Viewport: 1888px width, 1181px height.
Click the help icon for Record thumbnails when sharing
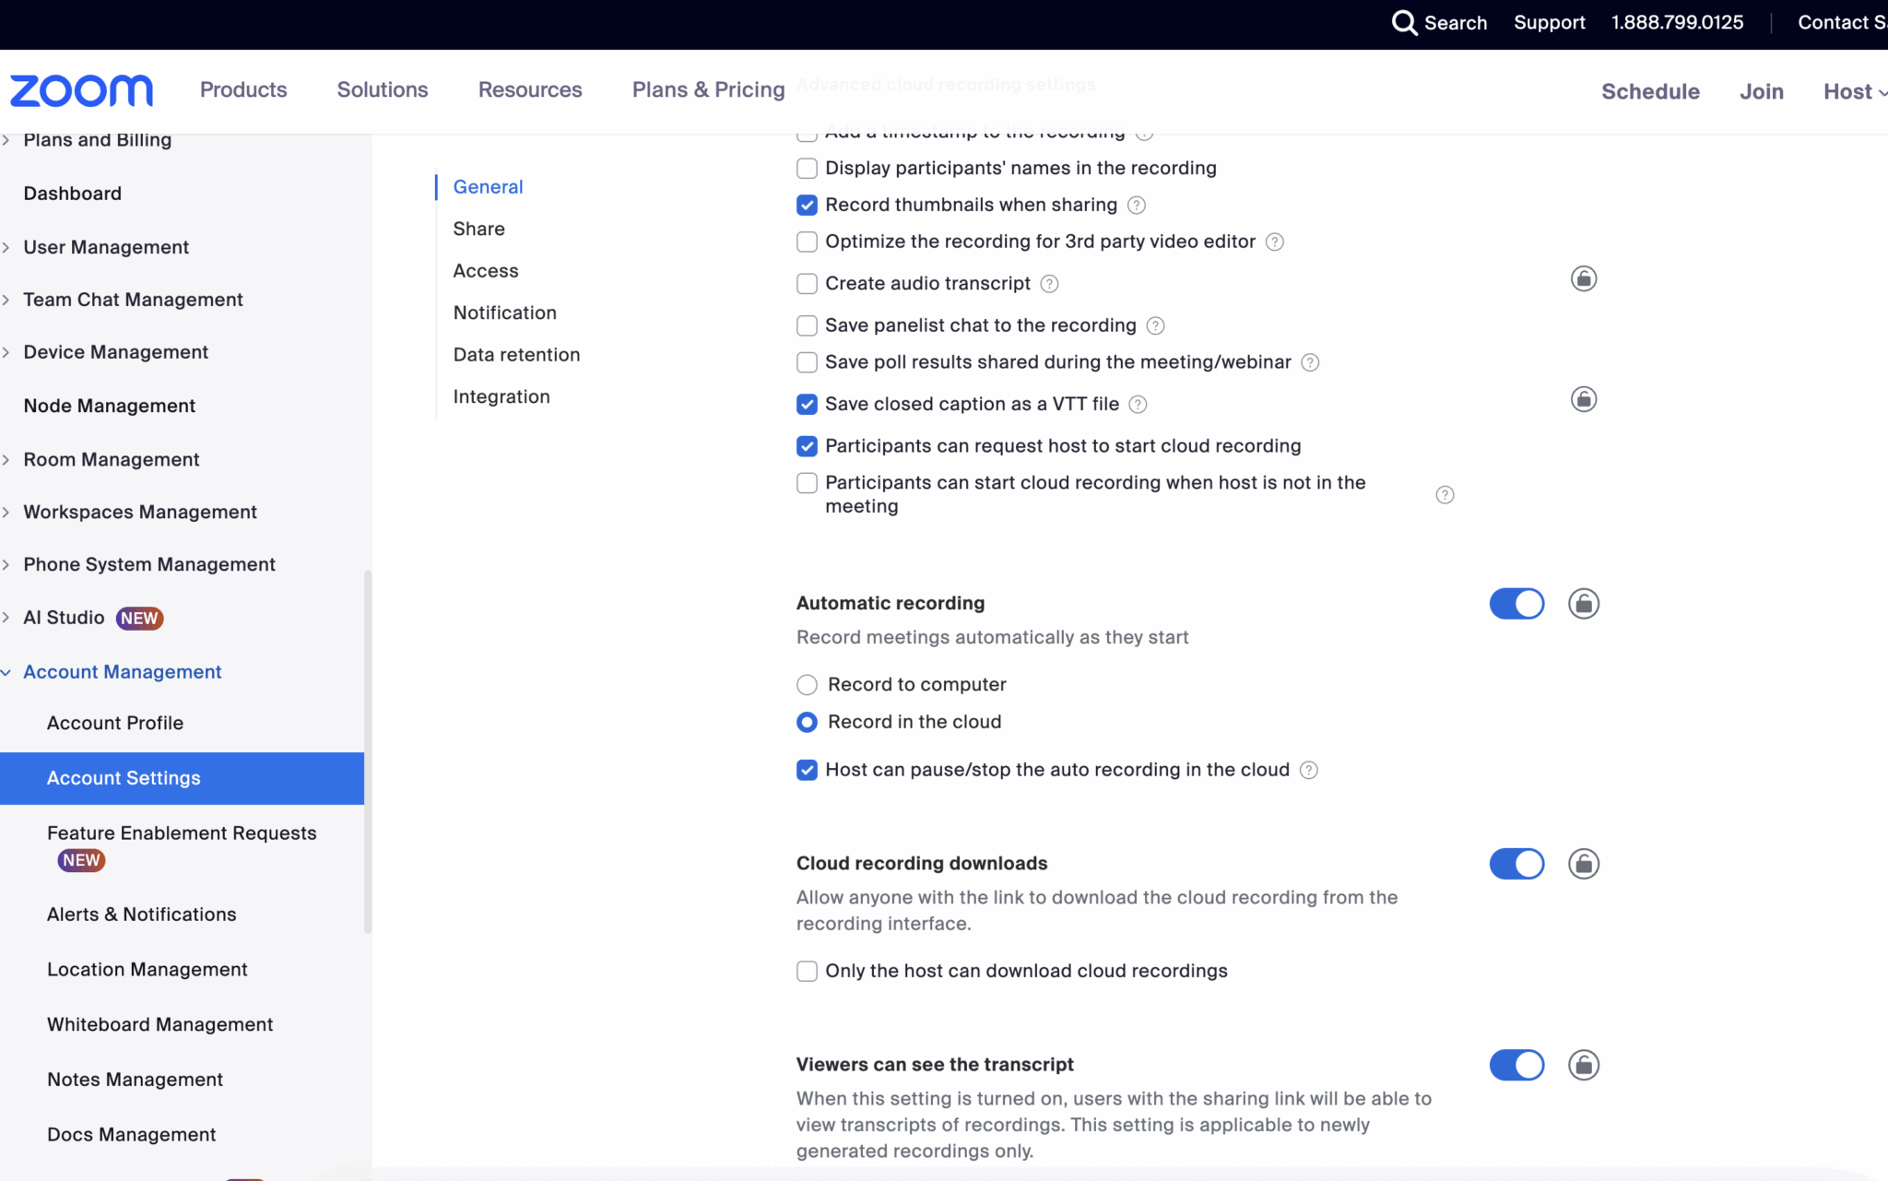click(1137, 205)
